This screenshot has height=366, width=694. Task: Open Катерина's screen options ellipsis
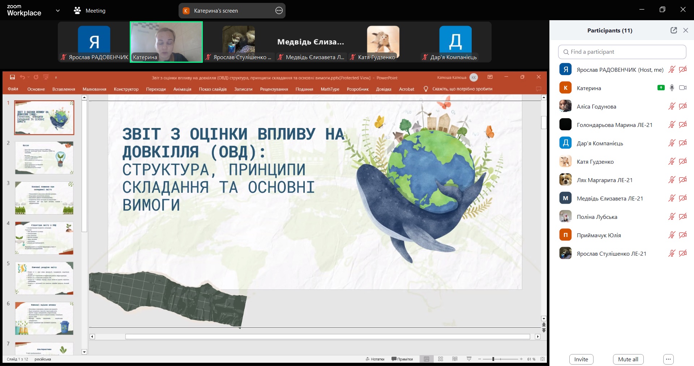(x=279, y=10)
